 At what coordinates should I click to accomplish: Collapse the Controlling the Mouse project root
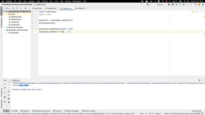(x=4, y=11)
